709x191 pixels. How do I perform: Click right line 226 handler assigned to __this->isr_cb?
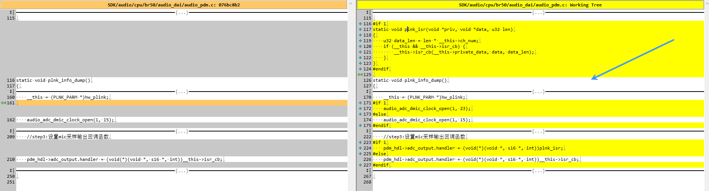pos(481,159)
